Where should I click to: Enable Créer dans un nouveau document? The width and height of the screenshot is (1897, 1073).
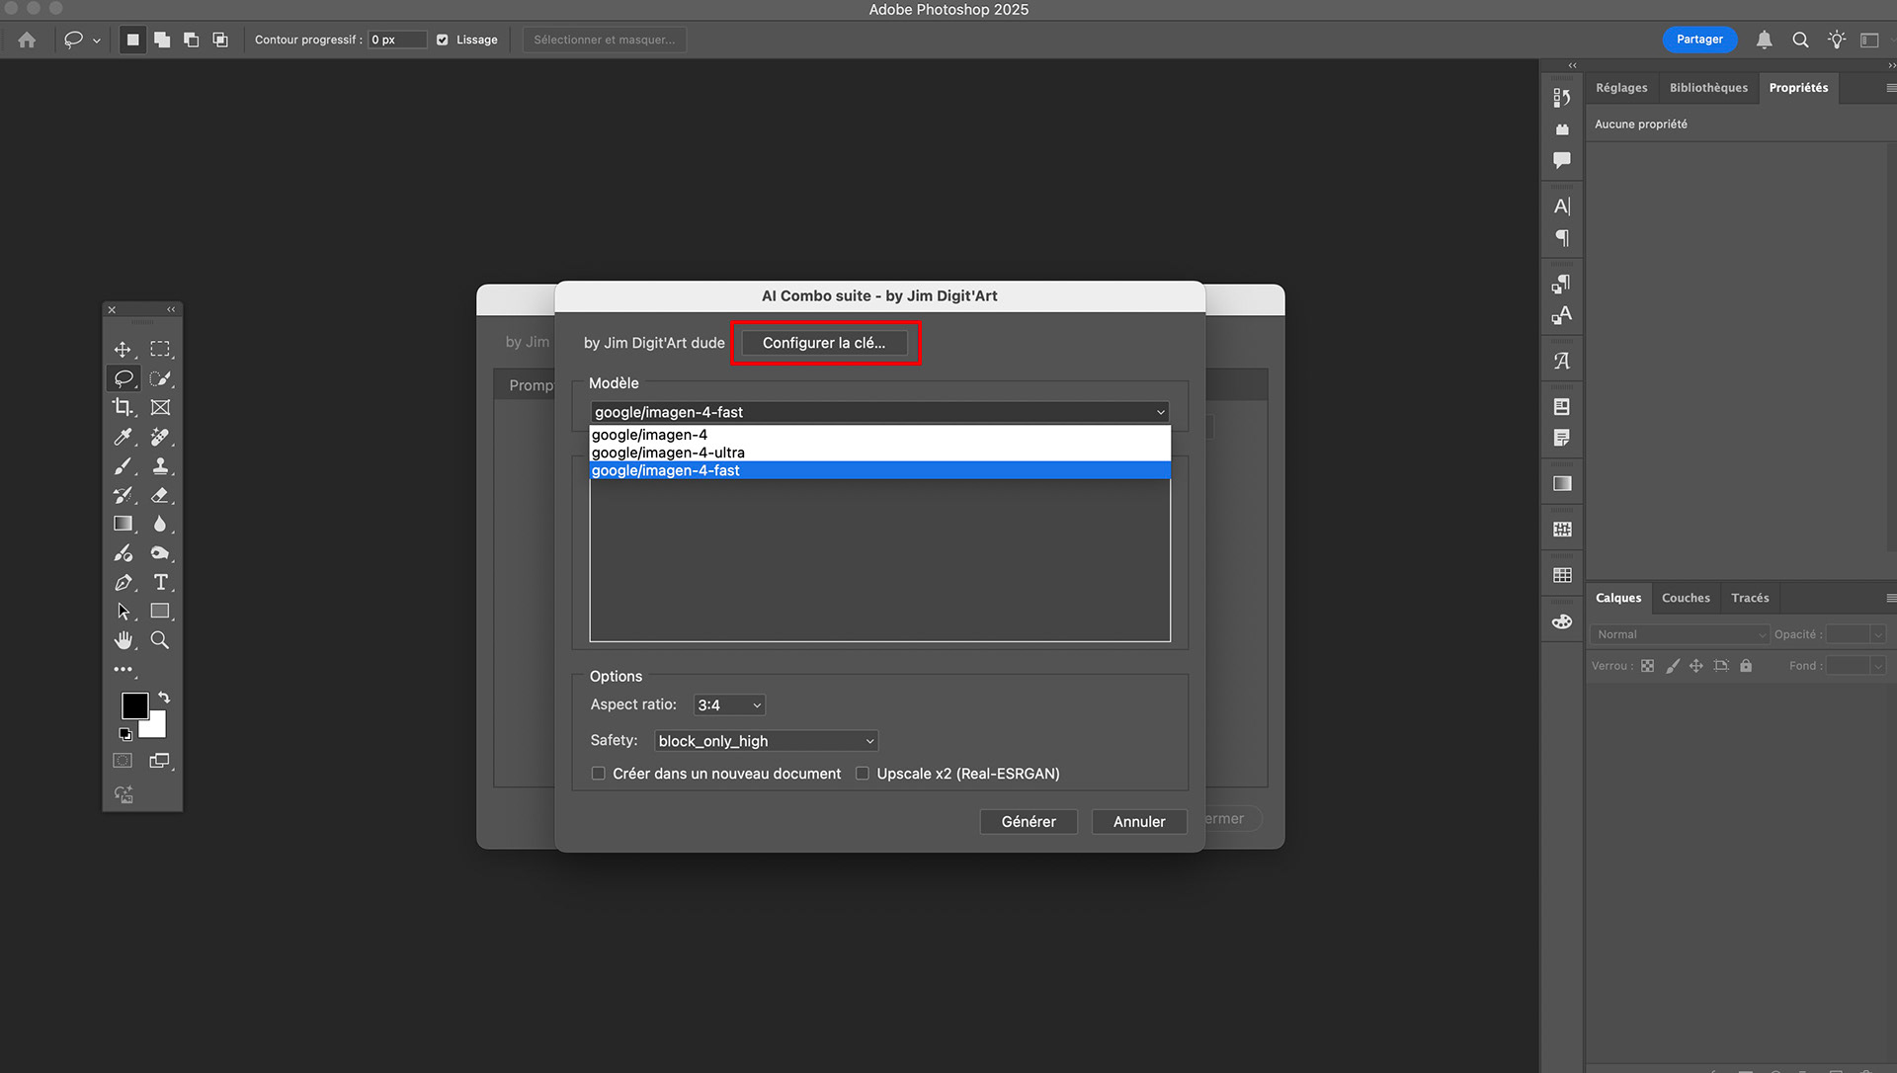pos(598,774)
